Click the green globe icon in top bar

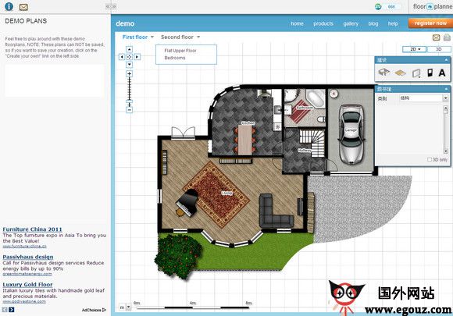pyautogui.click(x=378, y=6)
